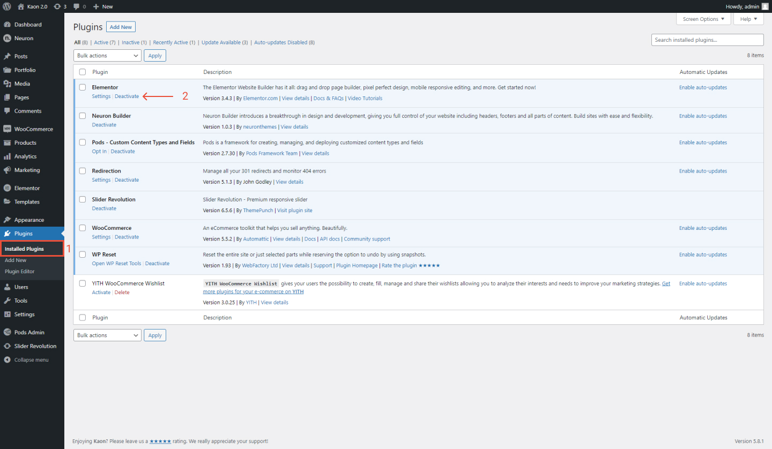Show Recently Active (1) plugins
The image size is (772, 449).
point(174,42)
